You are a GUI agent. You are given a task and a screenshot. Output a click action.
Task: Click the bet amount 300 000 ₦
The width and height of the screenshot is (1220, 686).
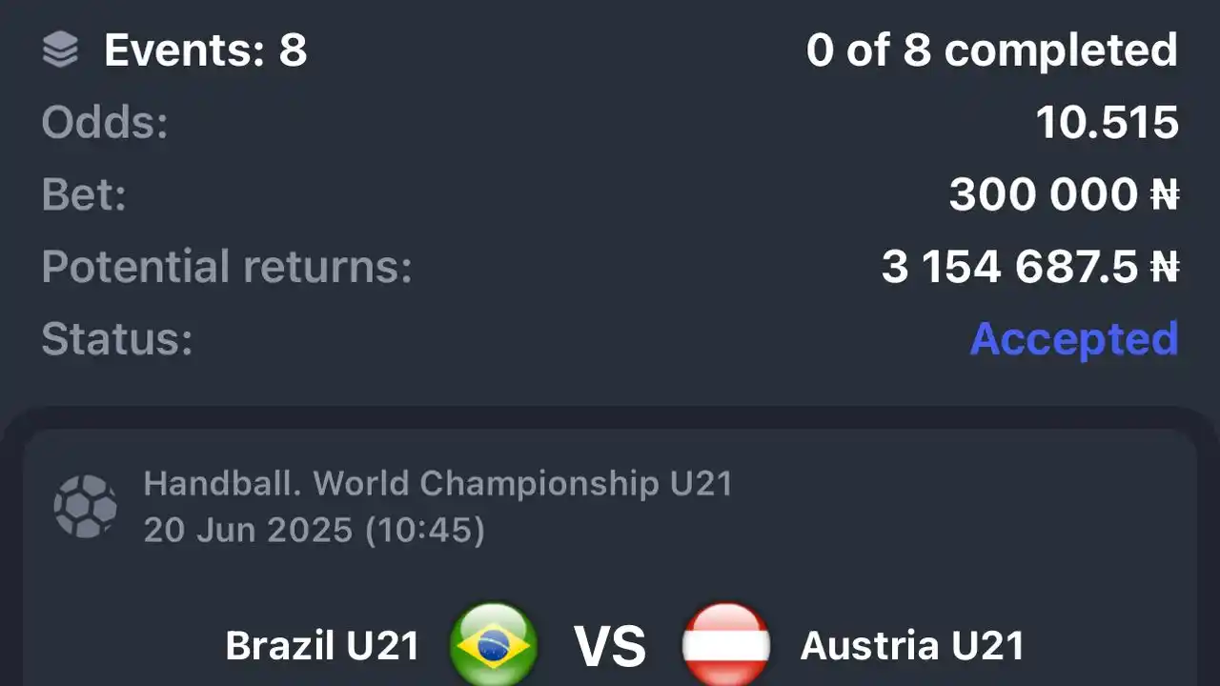point(1064,195)
